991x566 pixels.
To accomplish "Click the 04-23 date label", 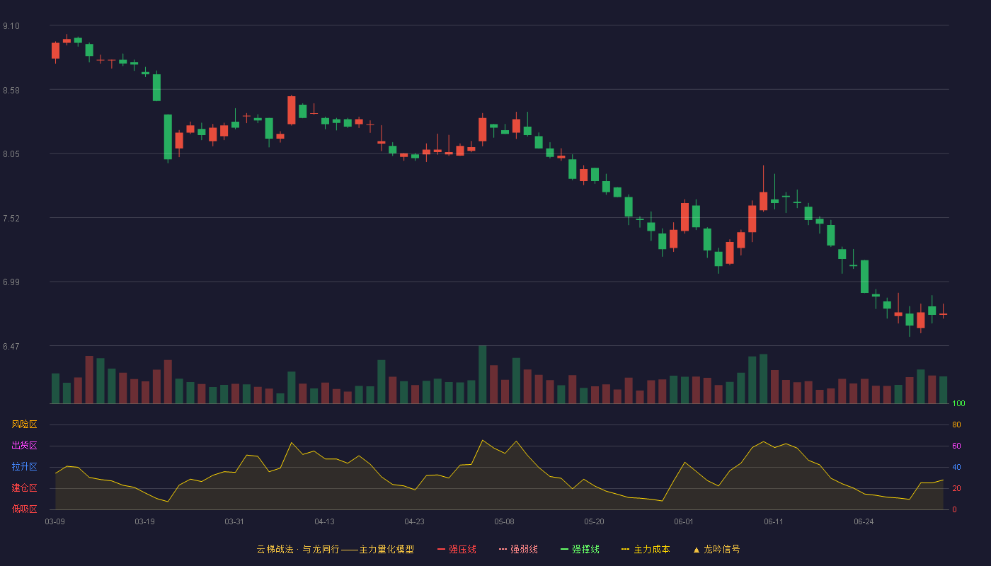I will 414,521.
